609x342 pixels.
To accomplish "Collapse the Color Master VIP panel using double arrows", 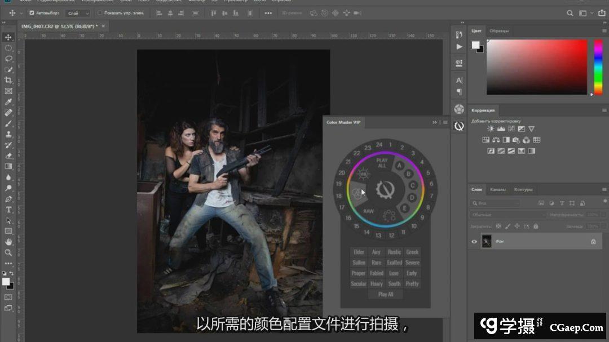I will click(435, 122).
